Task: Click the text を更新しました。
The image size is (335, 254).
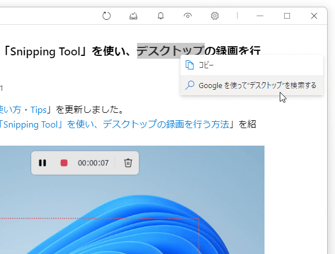Action: [90, 110]
